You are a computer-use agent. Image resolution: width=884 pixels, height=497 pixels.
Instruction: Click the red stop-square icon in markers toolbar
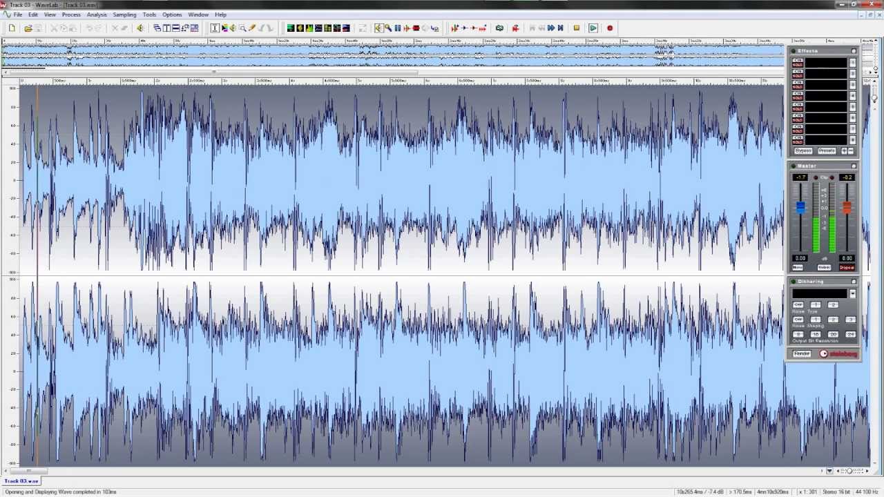416,28
